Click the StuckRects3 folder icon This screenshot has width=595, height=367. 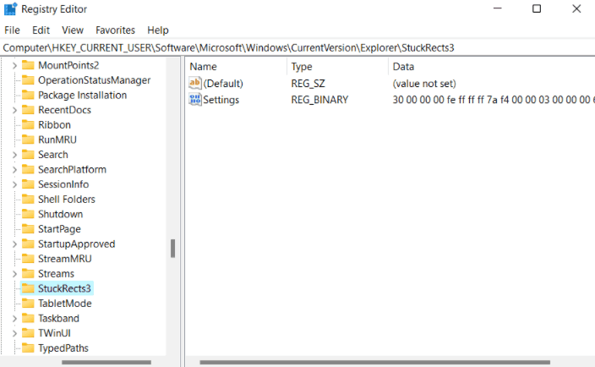click(28, 288)
